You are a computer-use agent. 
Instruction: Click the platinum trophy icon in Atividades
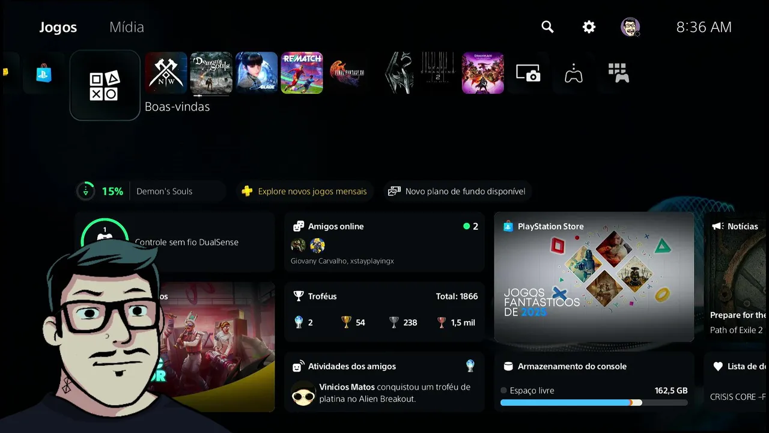470,366
